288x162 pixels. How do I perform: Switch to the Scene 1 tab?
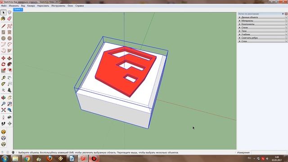[18, 9]
